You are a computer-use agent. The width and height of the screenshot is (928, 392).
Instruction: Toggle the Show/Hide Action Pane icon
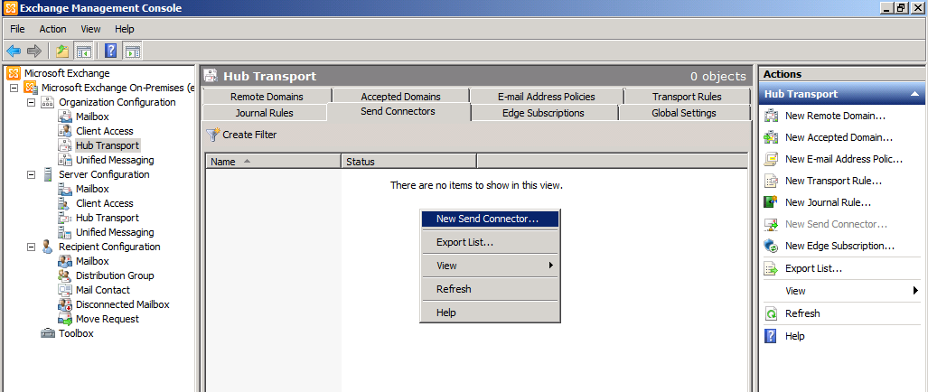point(132,51)
